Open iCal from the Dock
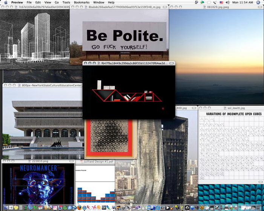 click(40, 208)
